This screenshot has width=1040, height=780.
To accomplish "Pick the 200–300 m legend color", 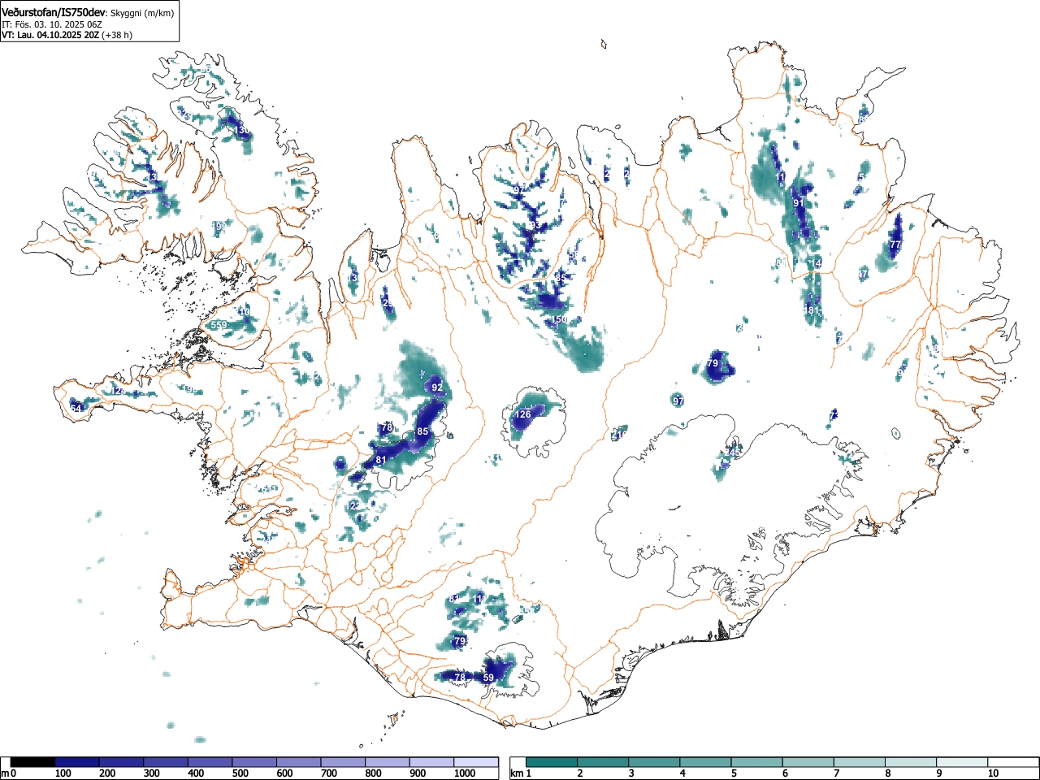I will 122,762.
